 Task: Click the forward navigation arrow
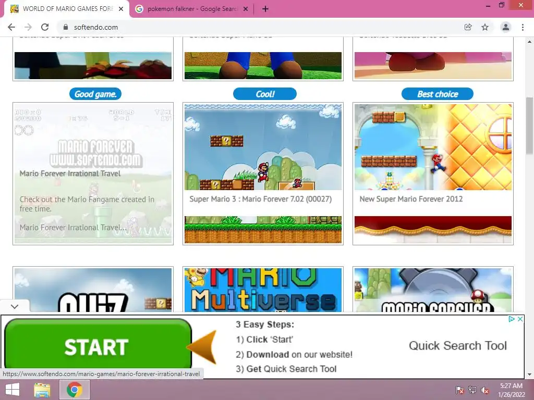[x=28, y=27]
